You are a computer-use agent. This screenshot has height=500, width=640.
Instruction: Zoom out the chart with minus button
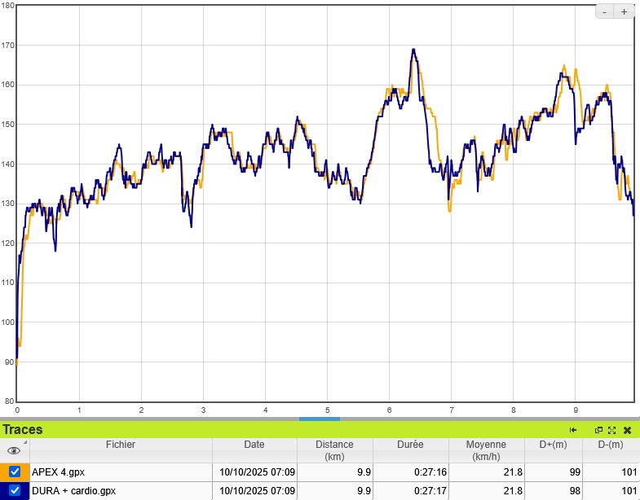[605, 11]
